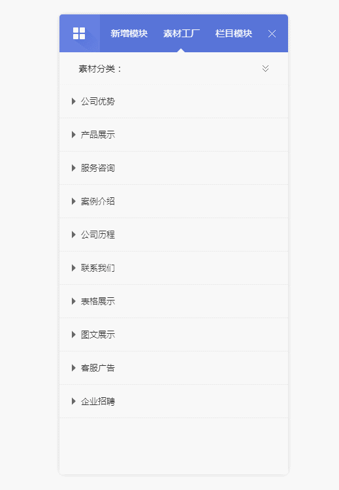This screenshot has width=339, height=490.
Task: Click the 公司优势 category text
Action: [98, 101]
